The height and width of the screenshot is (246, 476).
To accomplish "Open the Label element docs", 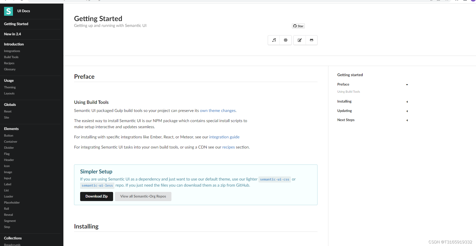I will pos(8,184).
